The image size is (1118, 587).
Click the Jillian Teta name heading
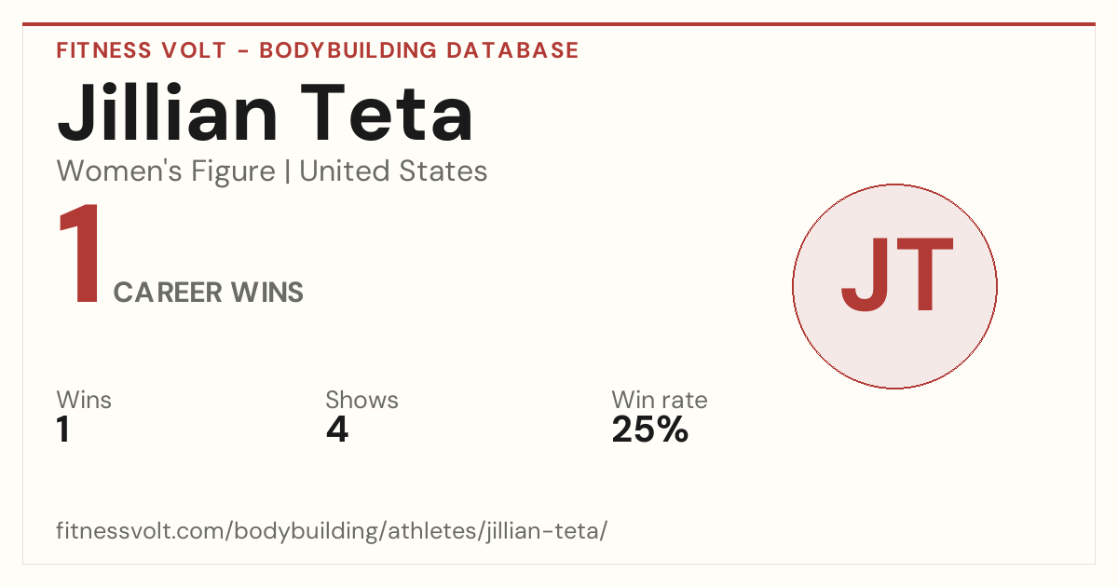click(266, 113)
